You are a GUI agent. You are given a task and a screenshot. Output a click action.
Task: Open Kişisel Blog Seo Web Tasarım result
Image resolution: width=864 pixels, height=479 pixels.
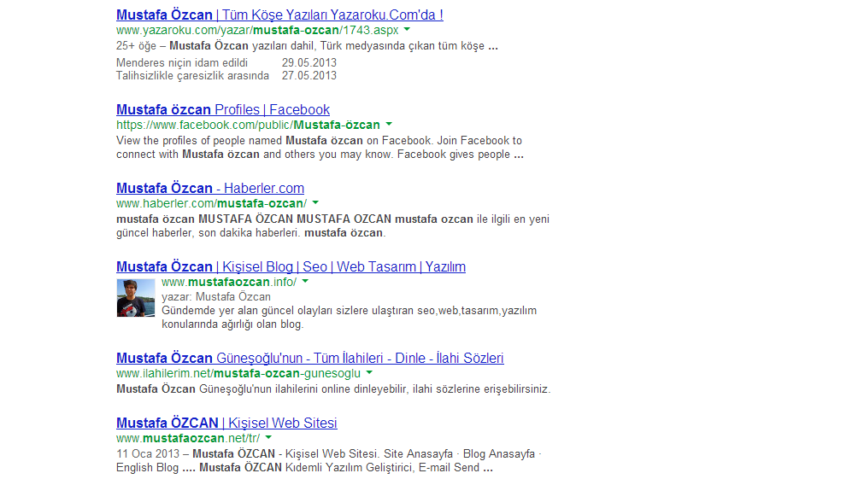click(291, 267)
